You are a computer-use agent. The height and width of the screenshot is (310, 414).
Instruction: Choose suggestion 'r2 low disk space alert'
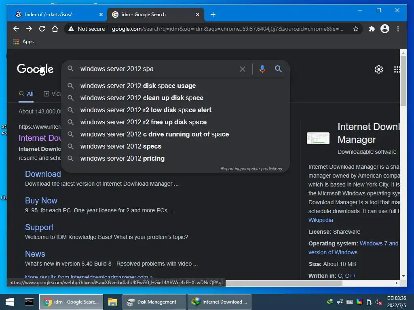tap(175, 110)
